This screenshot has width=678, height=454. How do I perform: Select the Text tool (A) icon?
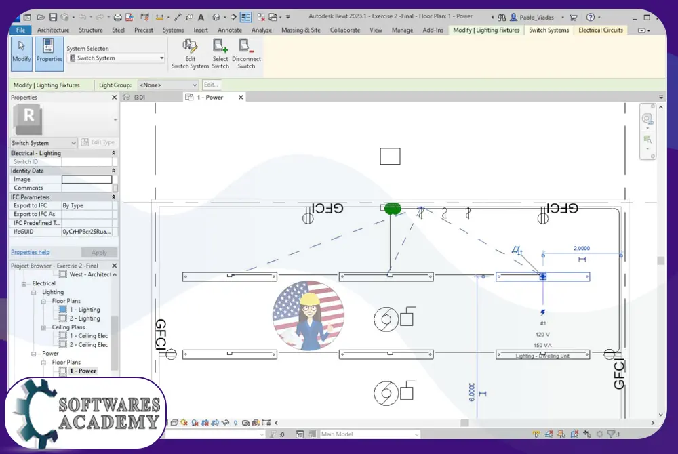click(x=201, y=17)
